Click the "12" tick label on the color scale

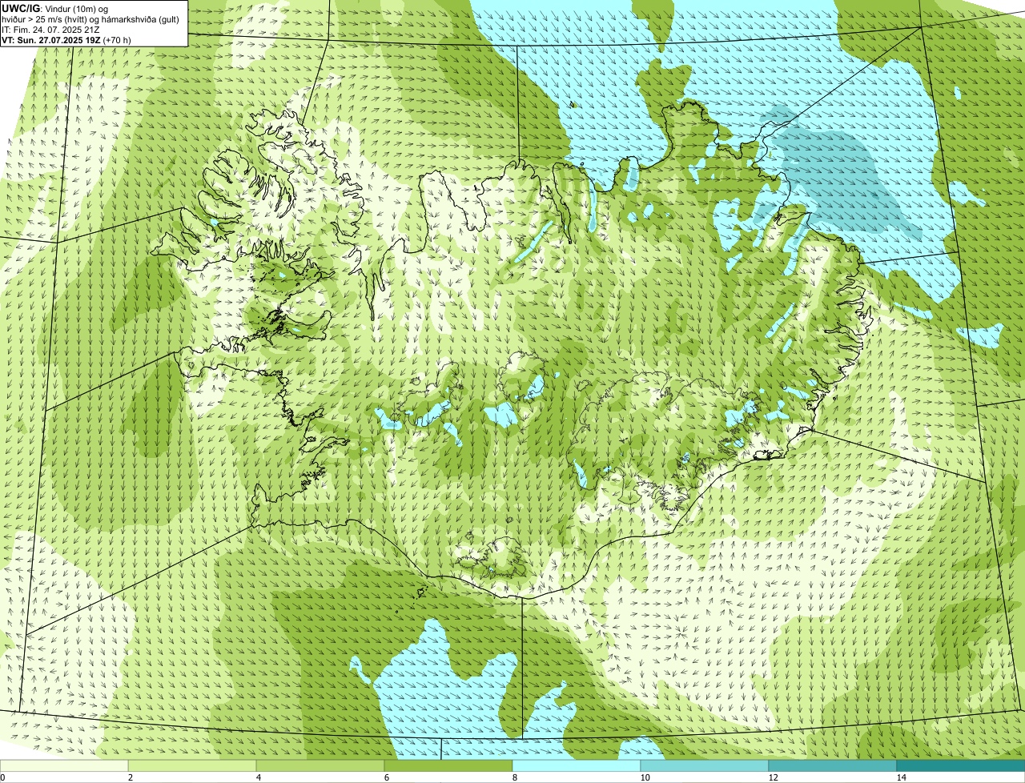click(x=773, y=777)
